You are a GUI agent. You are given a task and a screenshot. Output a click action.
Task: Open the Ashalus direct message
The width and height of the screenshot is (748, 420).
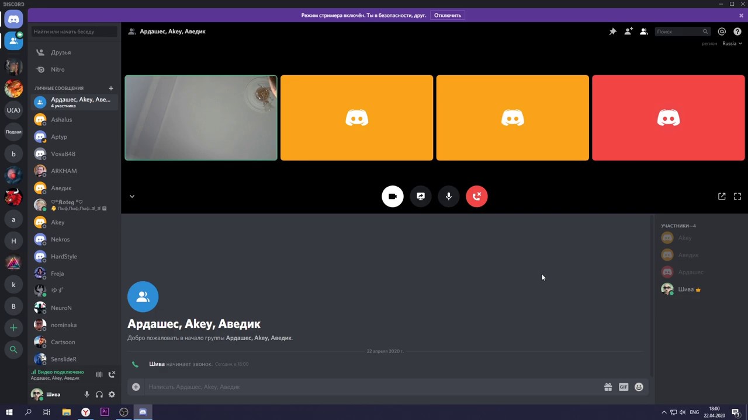pyautogui.click(x=74, y=120)
